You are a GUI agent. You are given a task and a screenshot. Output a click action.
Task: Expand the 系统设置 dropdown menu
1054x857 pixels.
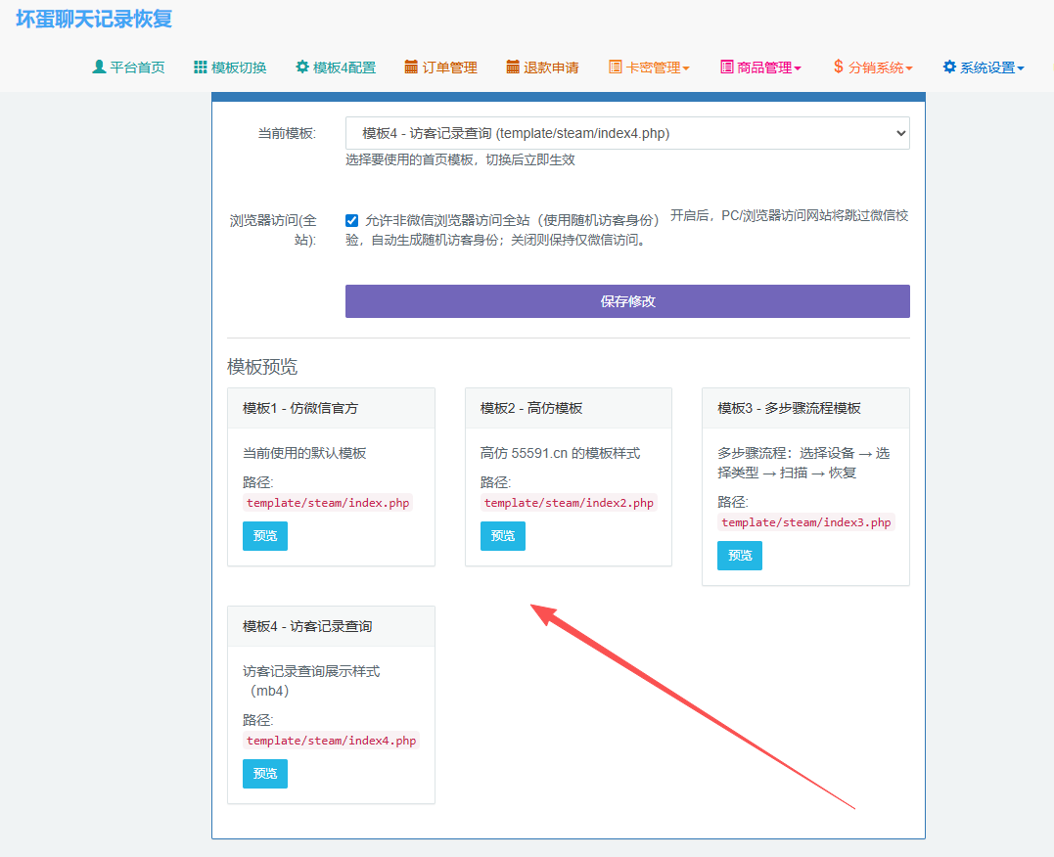[x=988, y=67]
